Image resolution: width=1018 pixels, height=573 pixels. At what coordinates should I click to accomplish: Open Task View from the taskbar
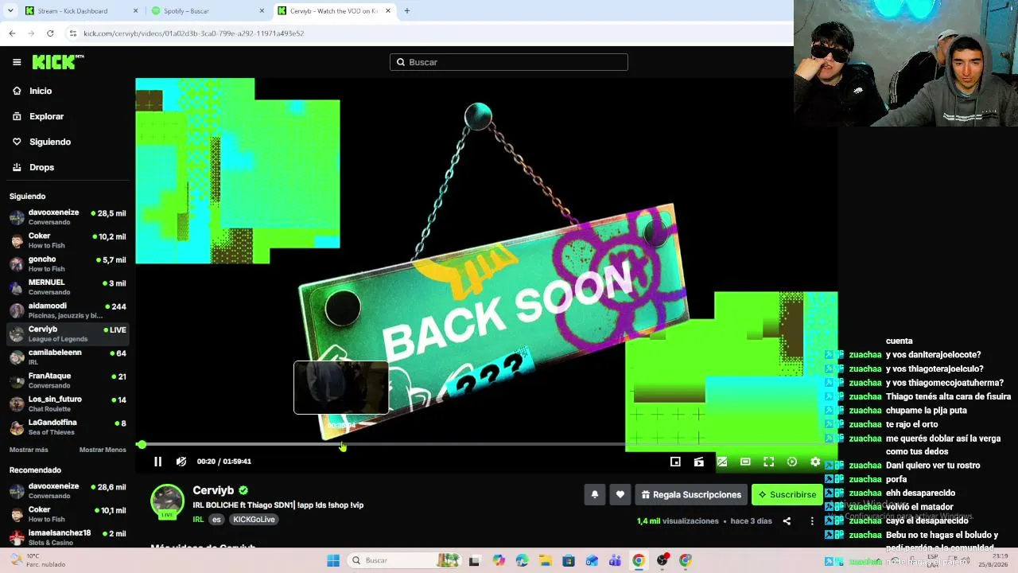tap(475, 560)
